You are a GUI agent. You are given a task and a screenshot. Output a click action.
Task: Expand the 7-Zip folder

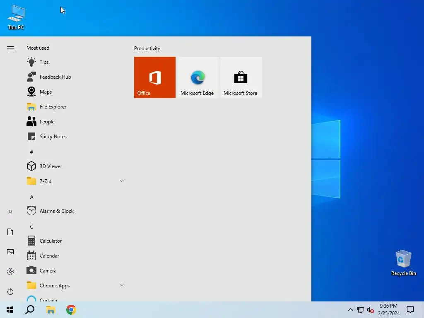pyautogui.click(x=75, y=181)
